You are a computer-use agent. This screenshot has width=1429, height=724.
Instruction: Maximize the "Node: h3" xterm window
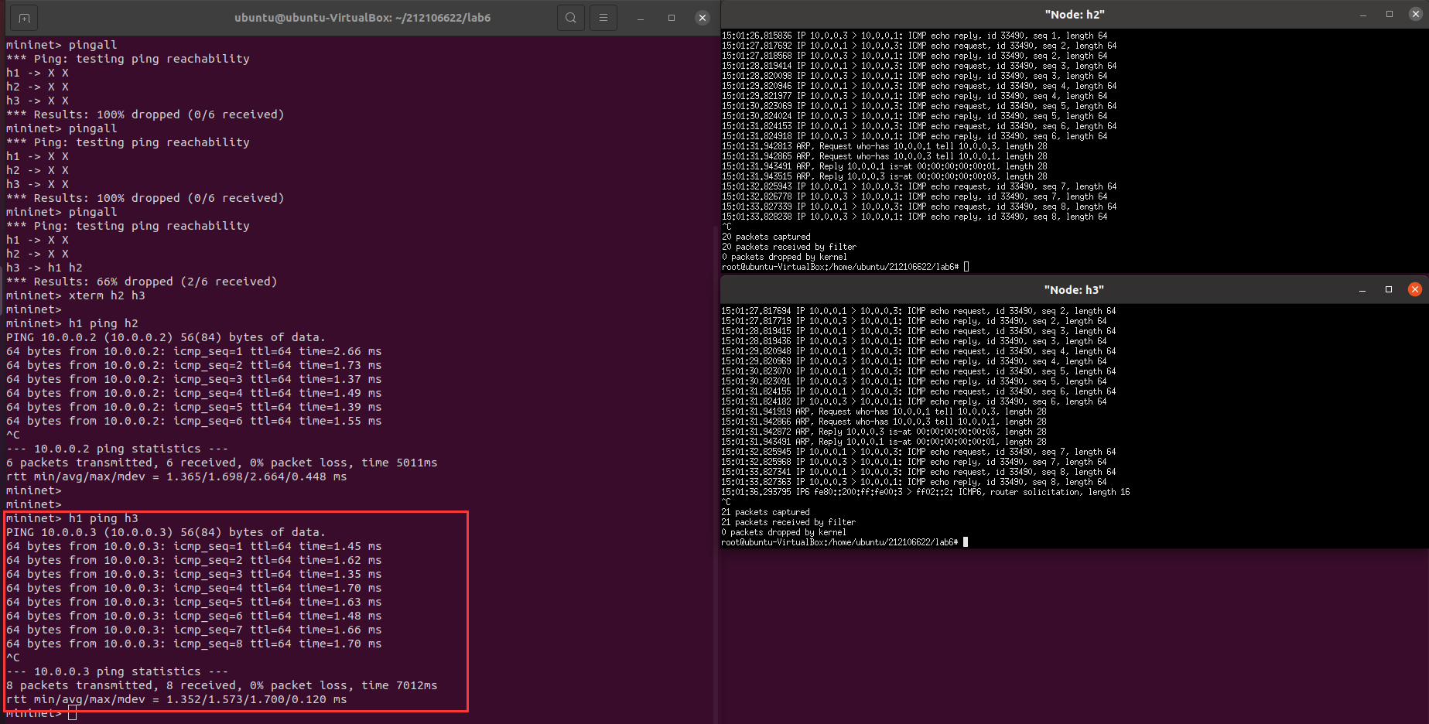(x=1389, y=289)
